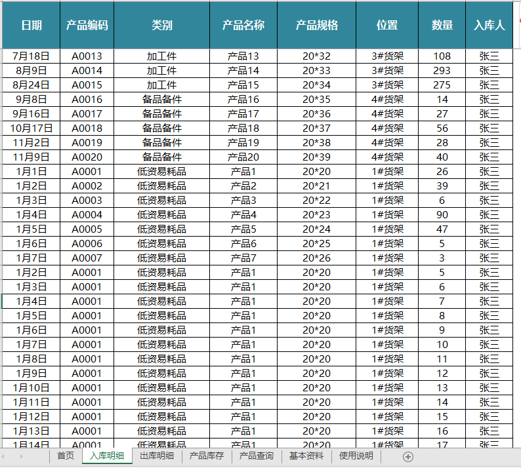The image size is (521, 468).
Task: Select the 入库人 header cell
Action: (x=489, y=25)
